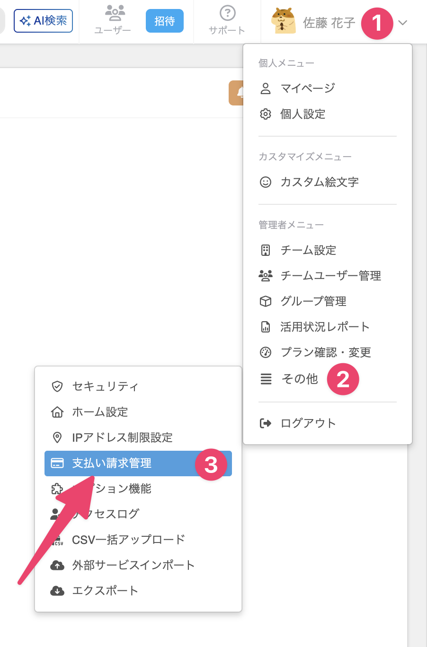Open the サポート question mark icon

point(228,13)
